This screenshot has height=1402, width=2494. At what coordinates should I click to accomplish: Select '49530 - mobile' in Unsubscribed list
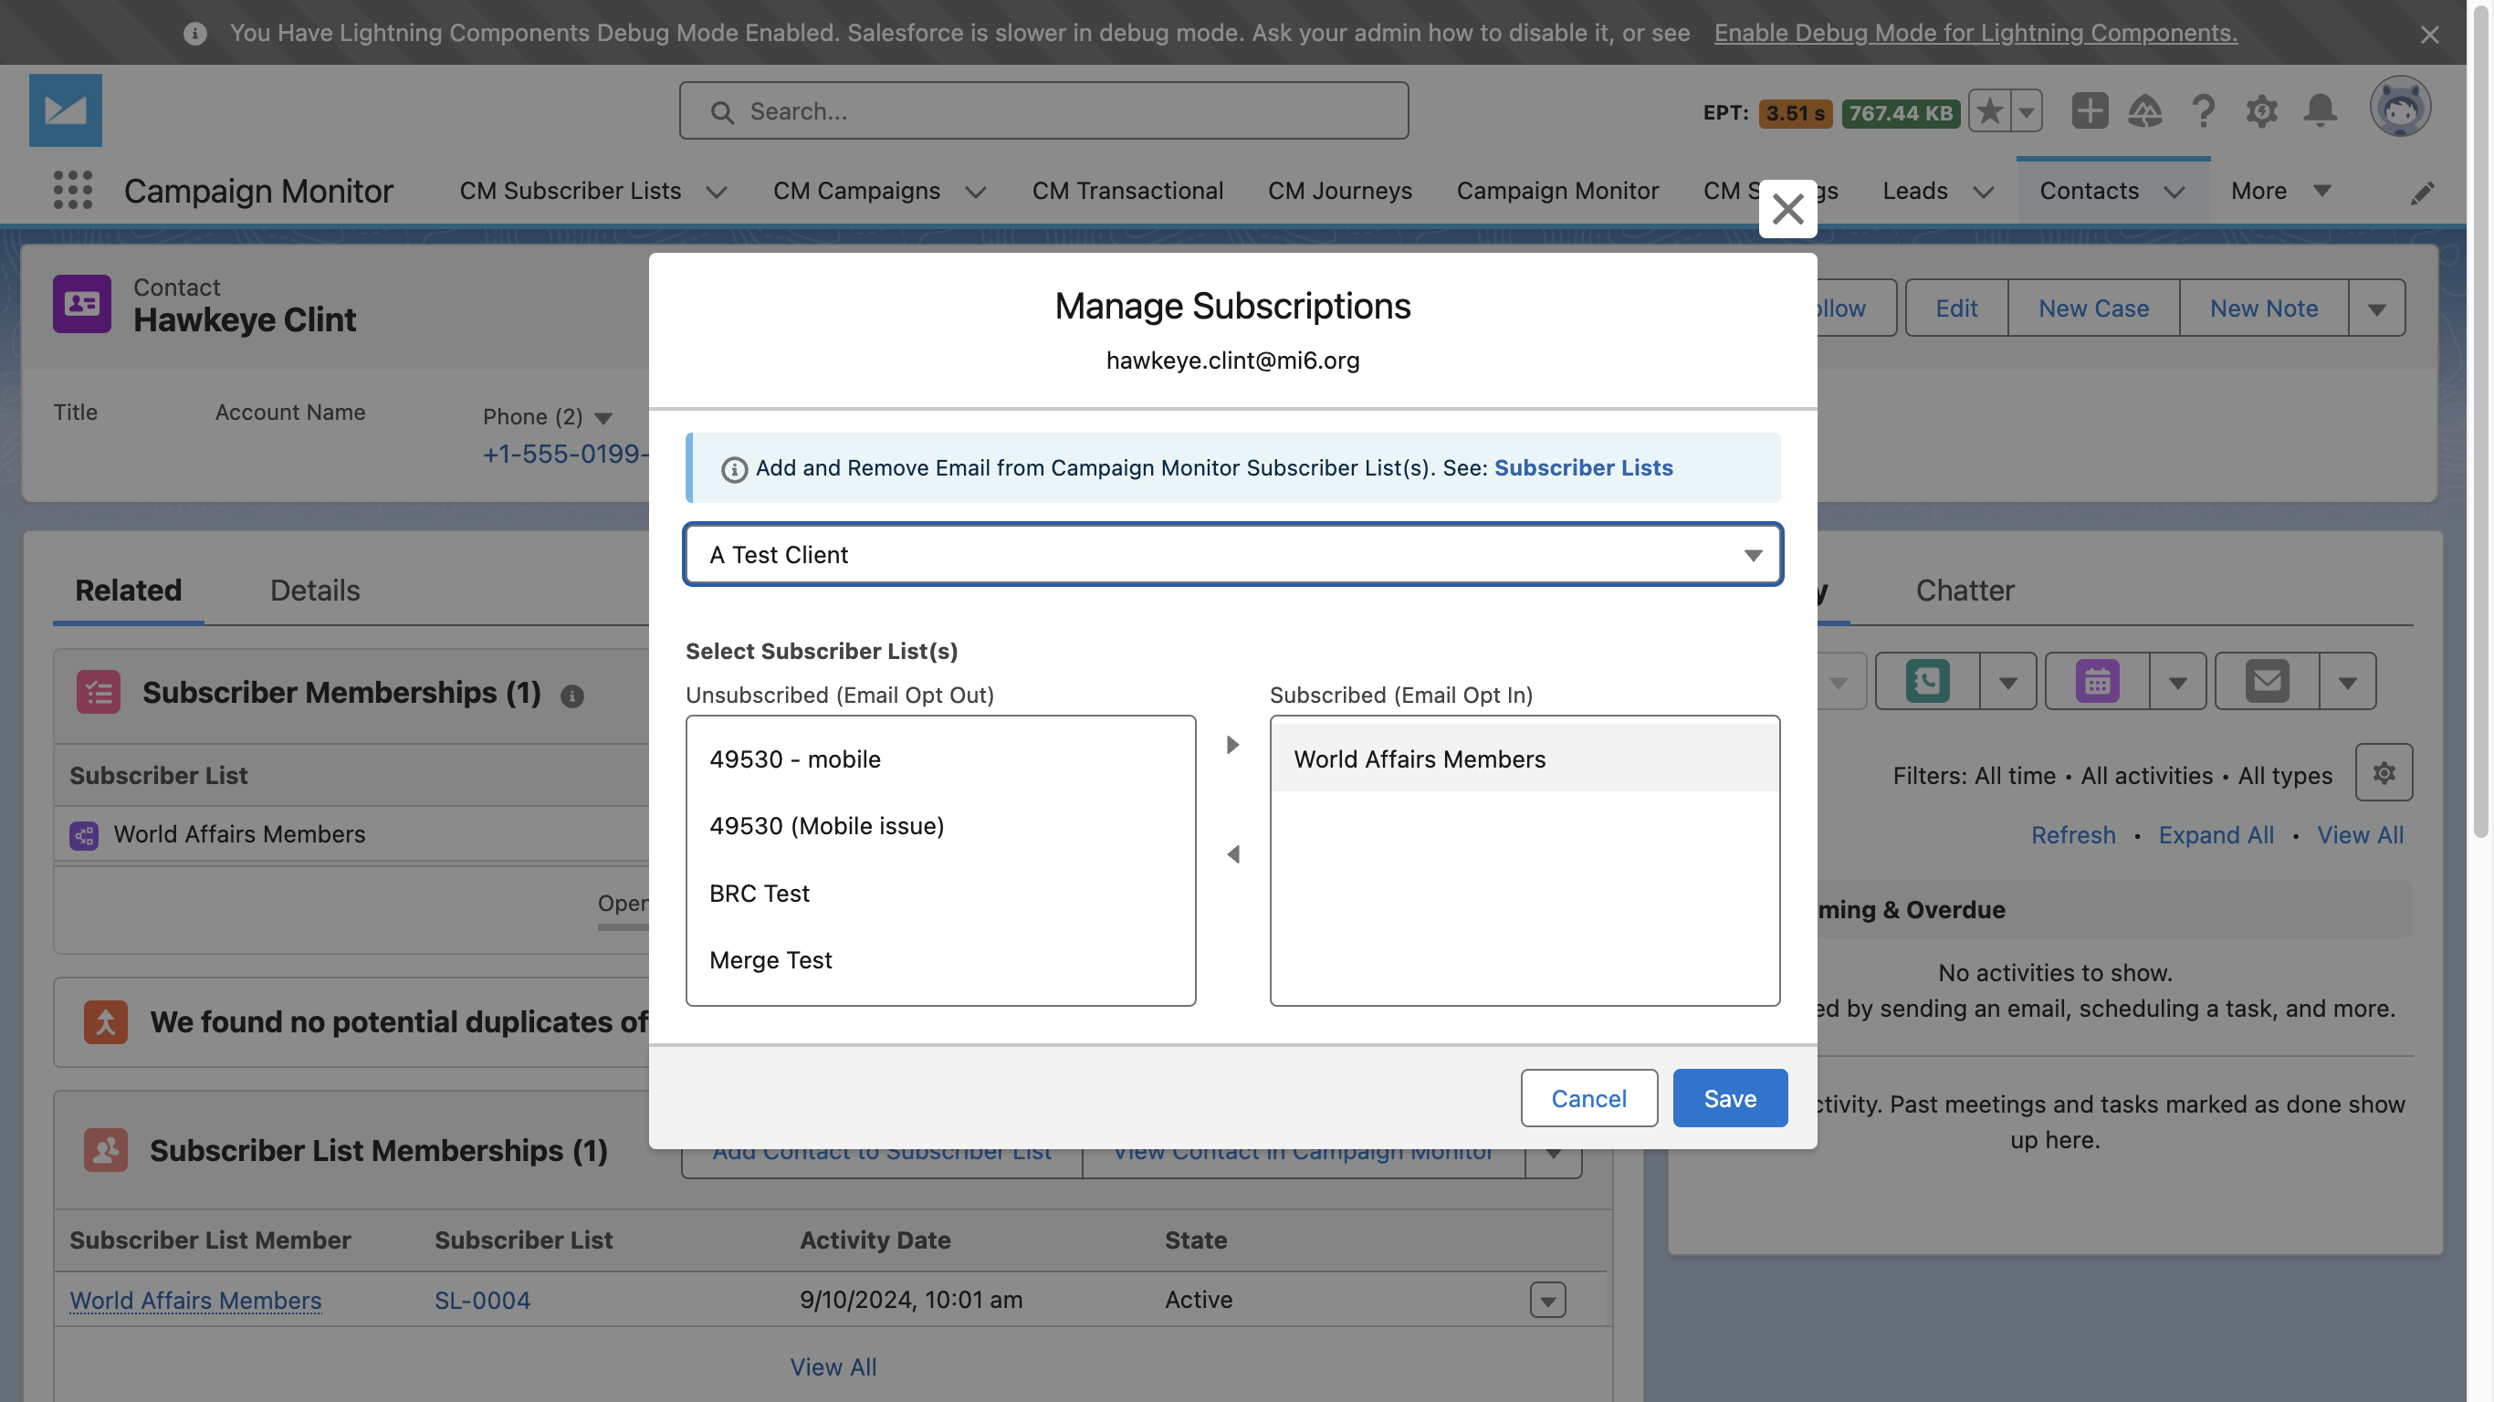940,759
